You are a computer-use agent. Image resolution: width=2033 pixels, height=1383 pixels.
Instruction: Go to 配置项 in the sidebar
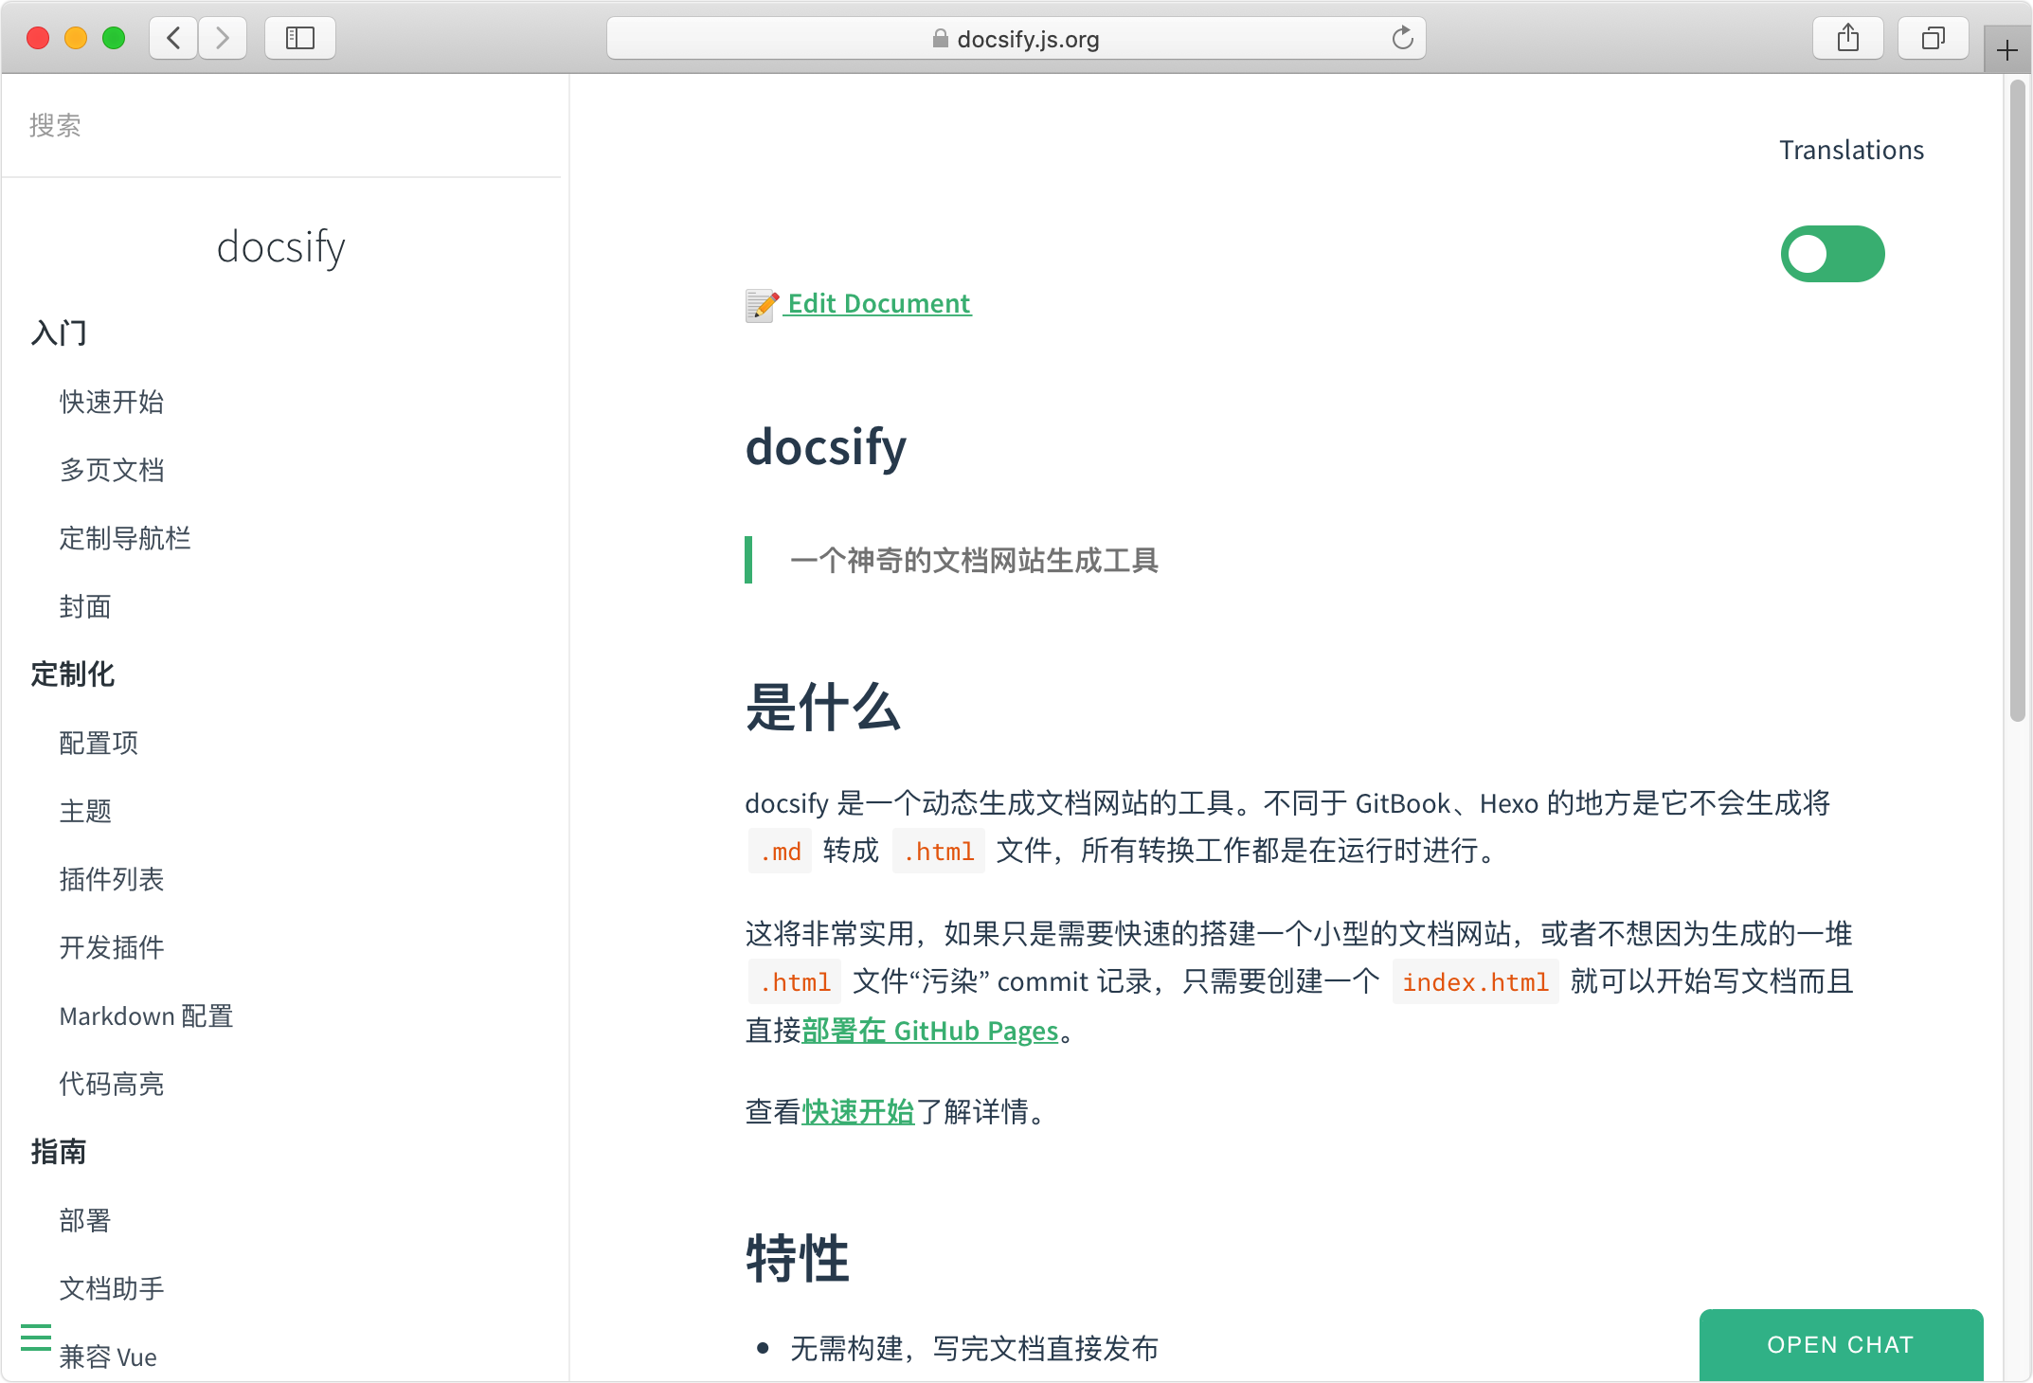coord(99,743)
